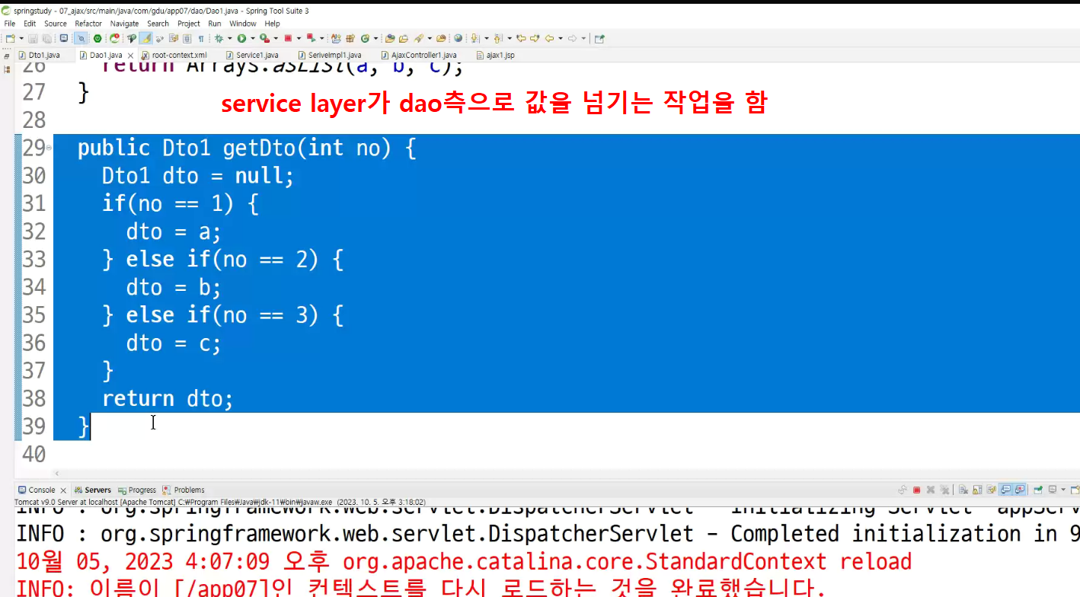This screenshot has width=1080, height=597.
Task: Switch to Service1.java editor tab
Action: click(257, 55)
